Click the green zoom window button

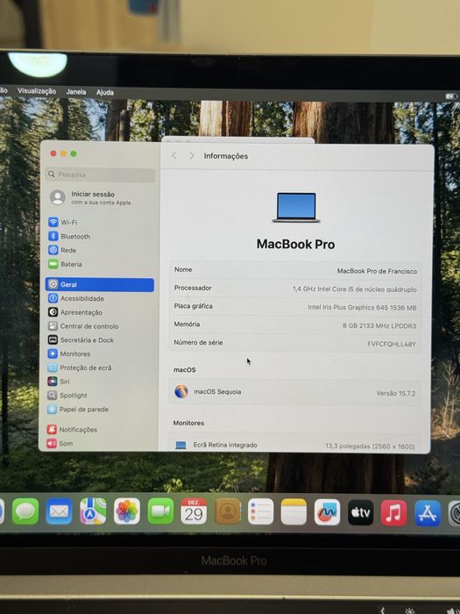pyautogui.click(x=74, y=153)
